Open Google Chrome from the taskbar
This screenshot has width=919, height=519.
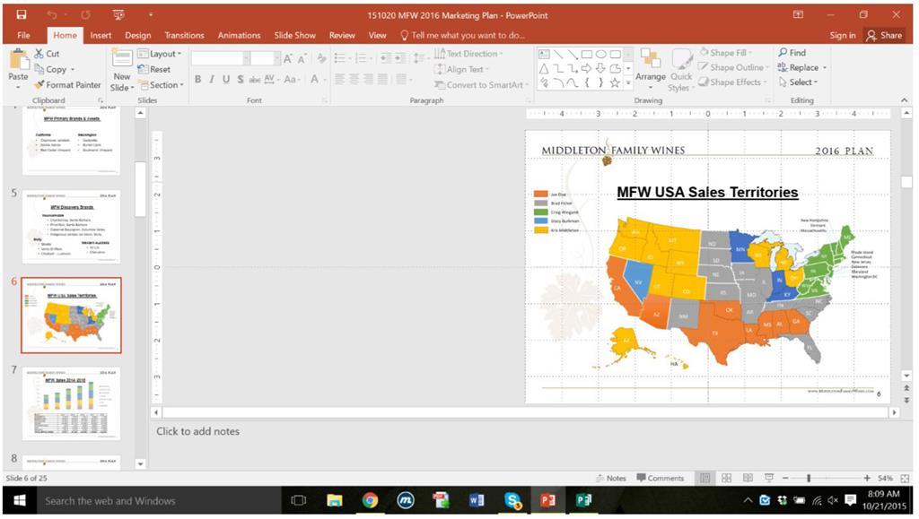click(370, 500)
